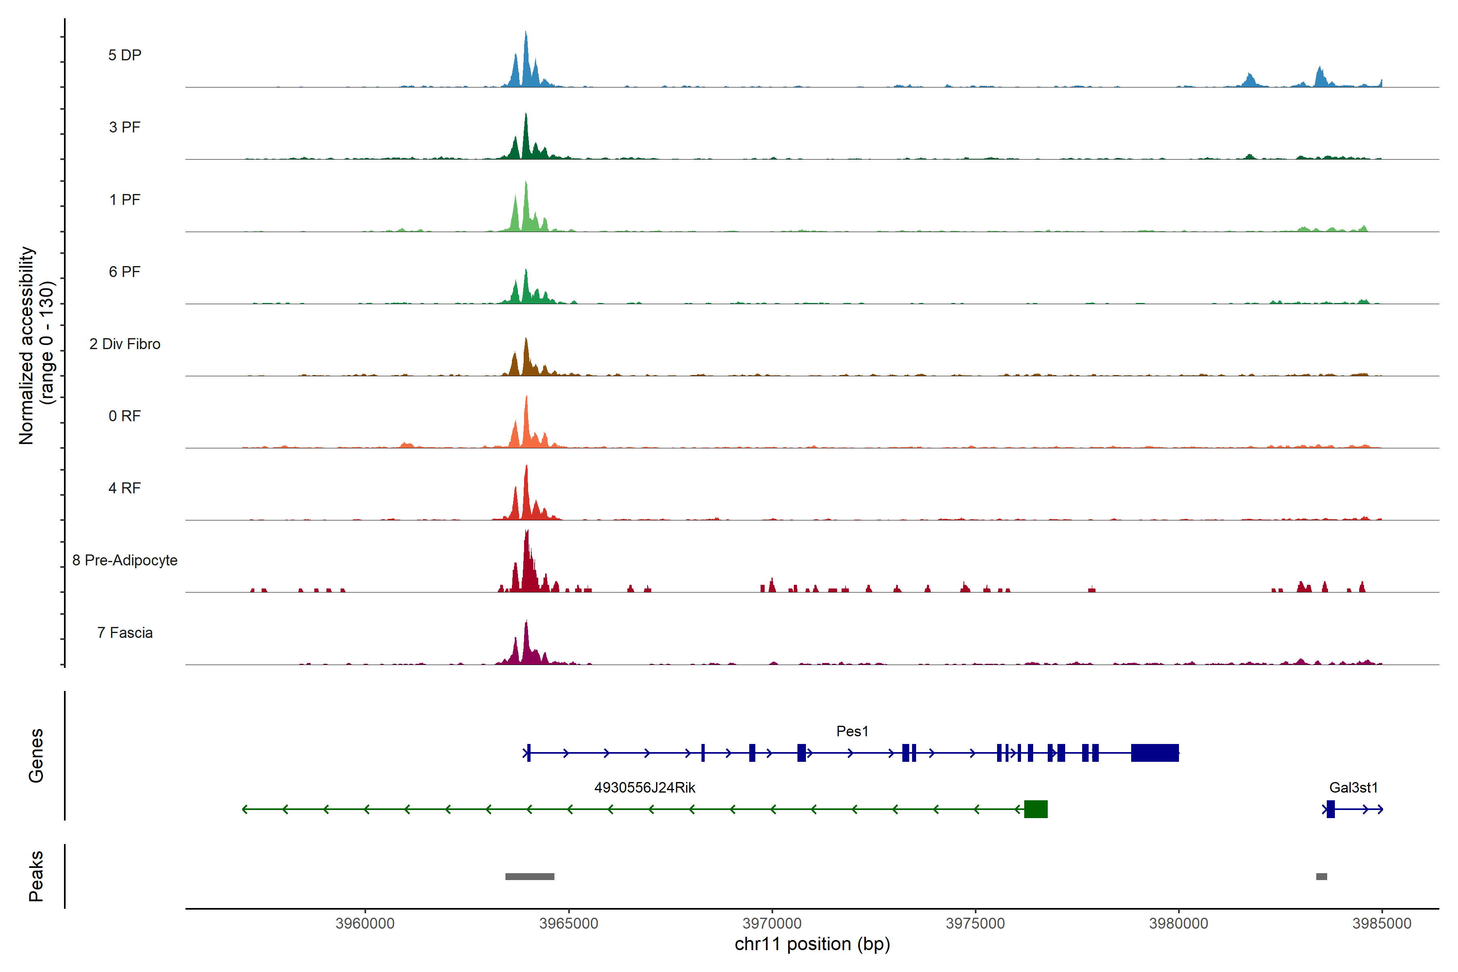Image resolution: width=1458 pixels, height=972 pixels.
Task: Click the Gal3st1 gene label
Action: pos(1353,788)
